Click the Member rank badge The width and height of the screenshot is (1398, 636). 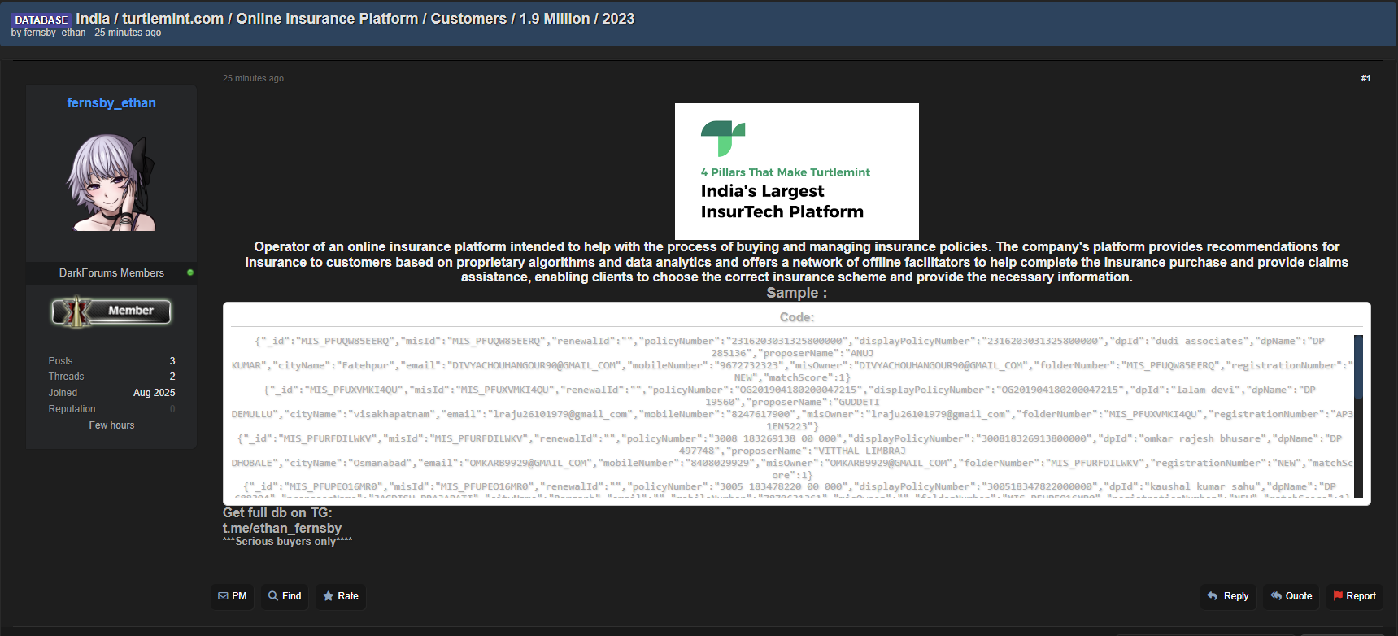click(x=111, y=311)
